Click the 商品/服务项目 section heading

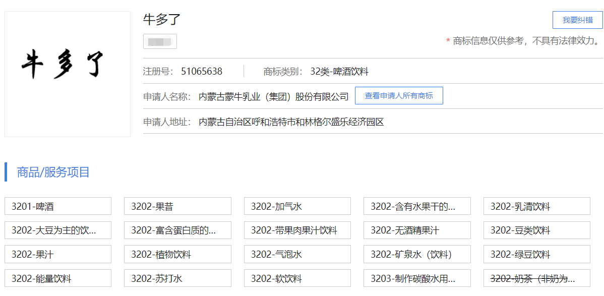click(x=53, y=172)
